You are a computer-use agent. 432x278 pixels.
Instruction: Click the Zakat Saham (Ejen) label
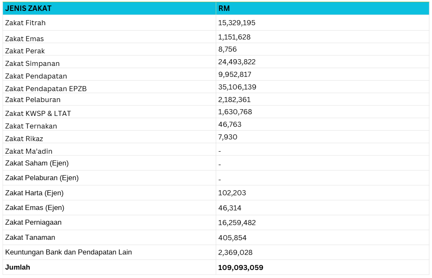click(37, 163)
